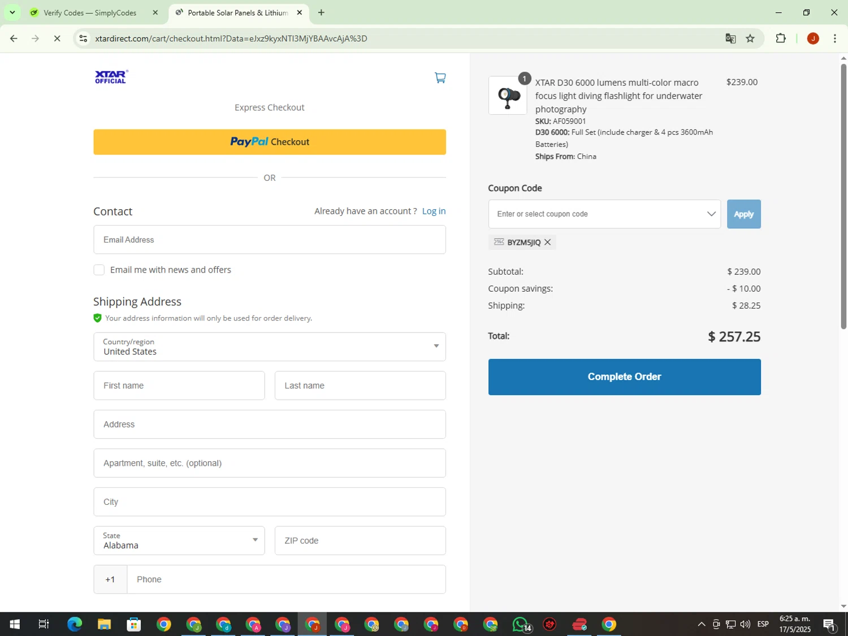Open the tab search dropdown arrow
The width and height of the screenshot is (848, 636).
pos(12,12)
